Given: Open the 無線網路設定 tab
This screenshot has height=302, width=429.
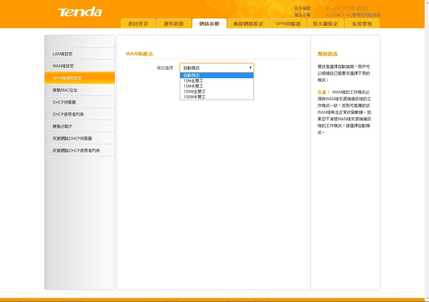Looking at the screenshot, I should (x=248, y=24).
